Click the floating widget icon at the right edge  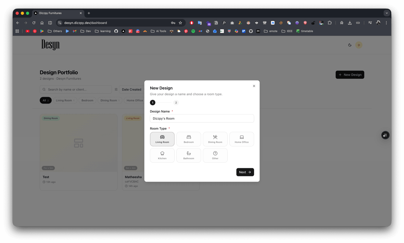click(385, 135)
